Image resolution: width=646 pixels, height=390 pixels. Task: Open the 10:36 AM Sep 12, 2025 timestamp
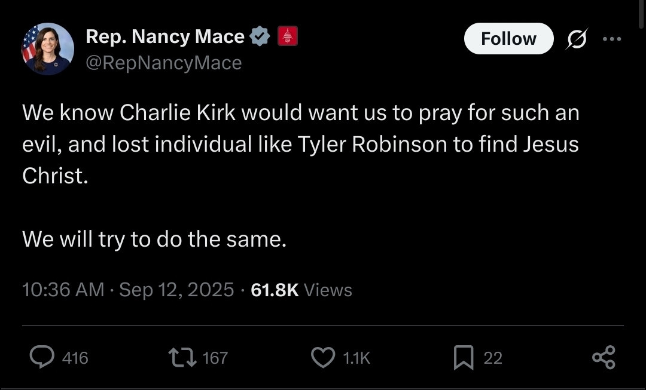click(x=127, y=290)
